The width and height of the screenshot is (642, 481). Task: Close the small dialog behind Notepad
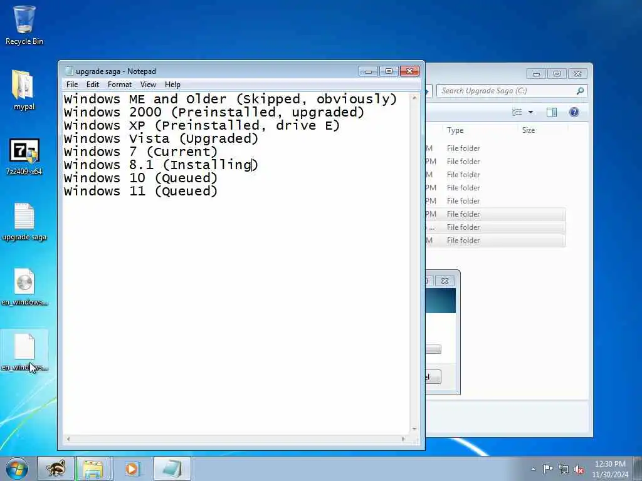[x=445, y=281]
